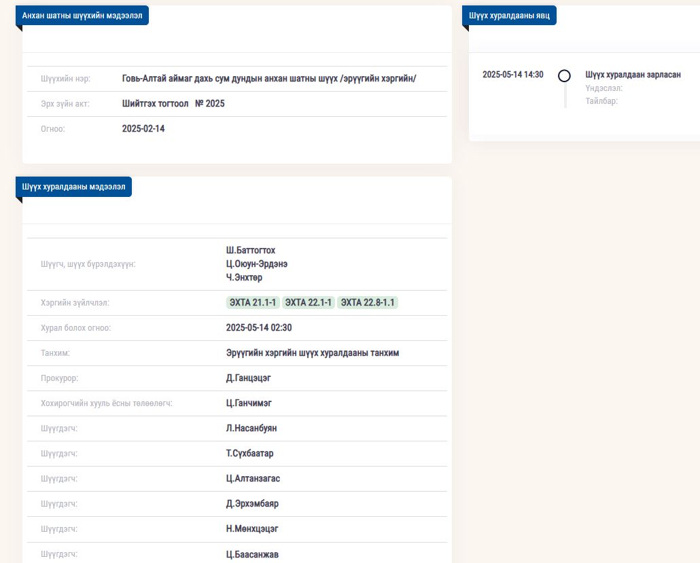The width and height of the screenshot is (700, 563).
Task: Click judge name Ш.Баттогтох
Action: tap(251, 251)
